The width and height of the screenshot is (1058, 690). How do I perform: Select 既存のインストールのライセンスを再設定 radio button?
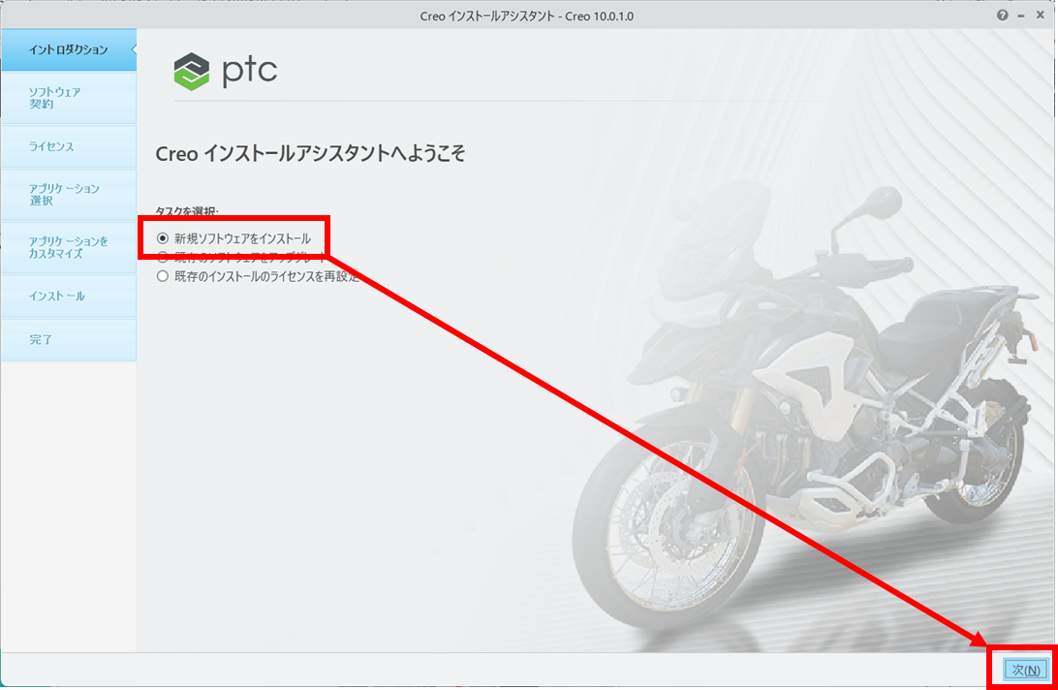coord(163,276)
